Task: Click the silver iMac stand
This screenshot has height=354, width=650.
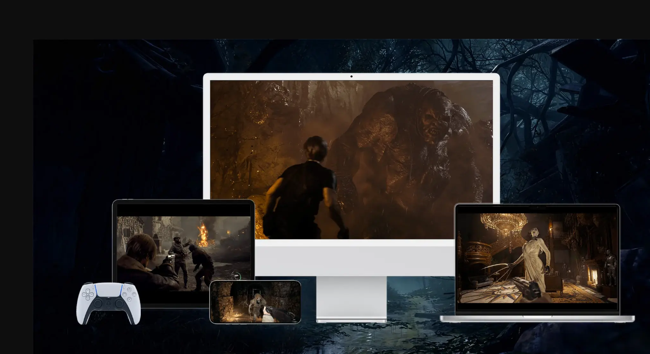Action: tap(351, 299)
